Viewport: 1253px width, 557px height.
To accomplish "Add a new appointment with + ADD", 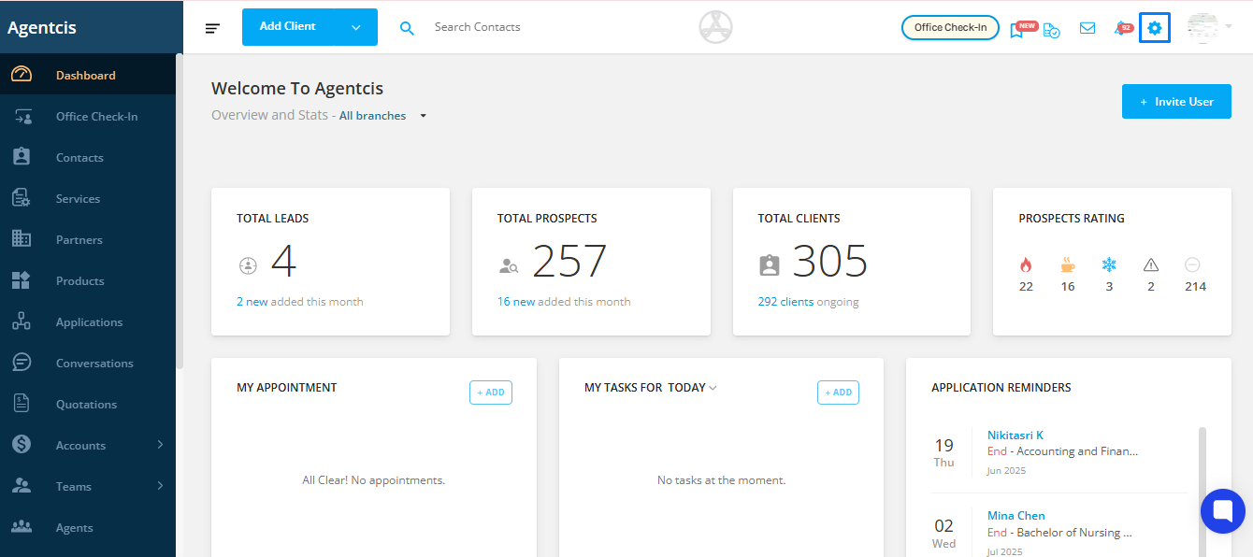I will click(491, 393).
